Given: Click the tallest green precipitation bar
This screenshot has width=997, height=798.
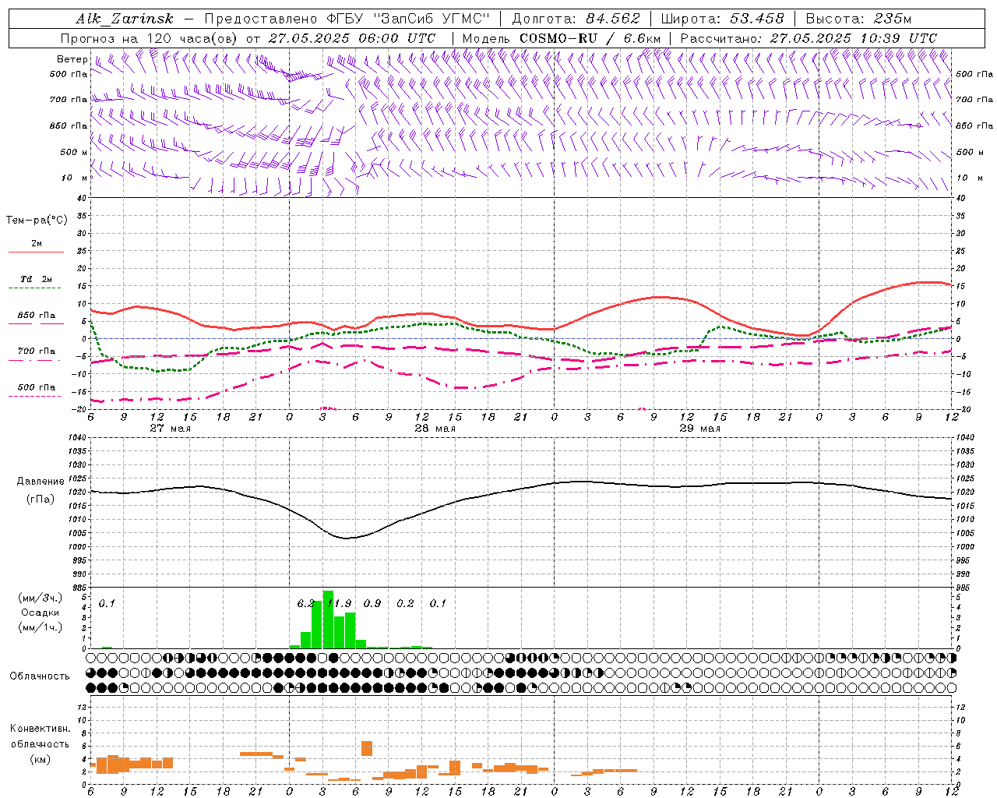Looking at the screenshot, I should (x=328, y=620).
